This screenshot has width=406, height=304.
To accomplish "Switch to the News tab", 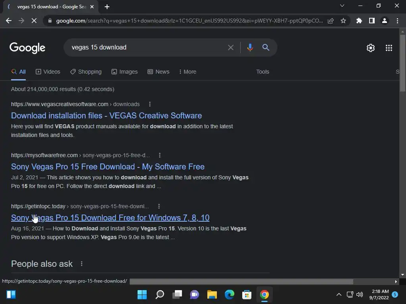I will click(x=159, y=72).
